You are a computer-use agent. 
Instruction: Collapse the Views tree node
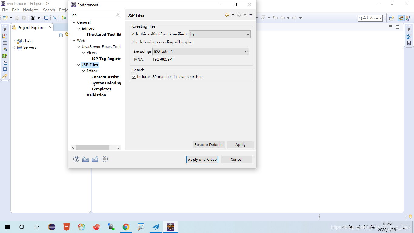(x=84, y=53)
